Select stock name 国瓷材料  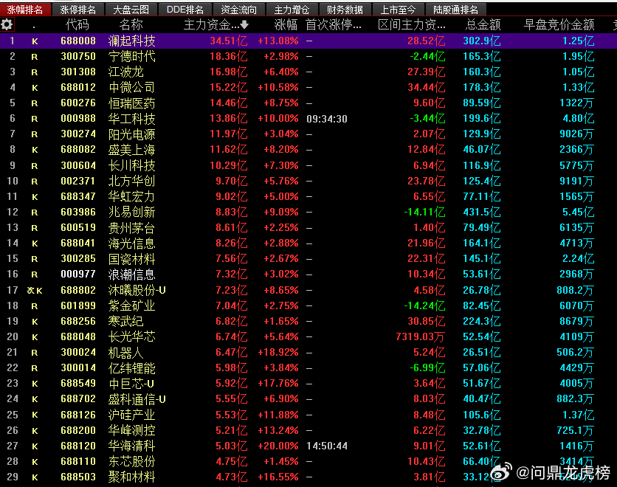tap(132, 259)
